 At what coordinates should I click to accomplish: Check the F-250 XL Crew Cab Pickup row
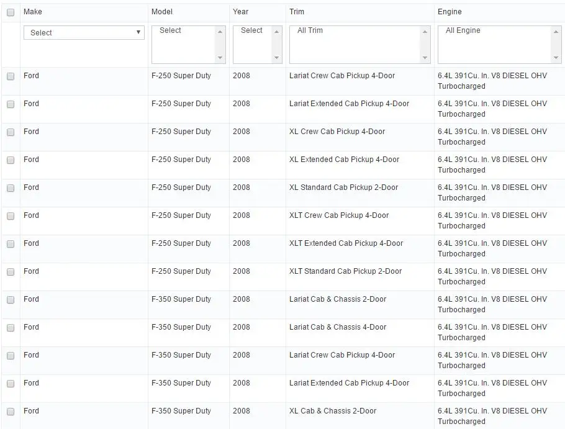(x=11, y=132)
